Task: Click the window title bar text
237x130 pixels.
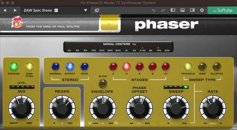Action: click(x=118, y=3)
